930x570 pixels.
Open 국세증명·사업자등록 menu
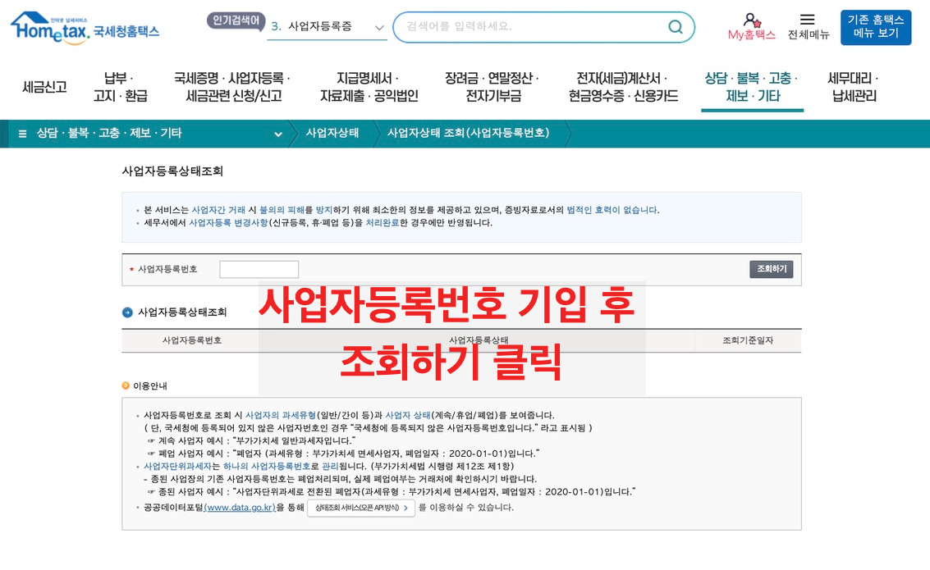pyautogui.click(x=232, y=87)
